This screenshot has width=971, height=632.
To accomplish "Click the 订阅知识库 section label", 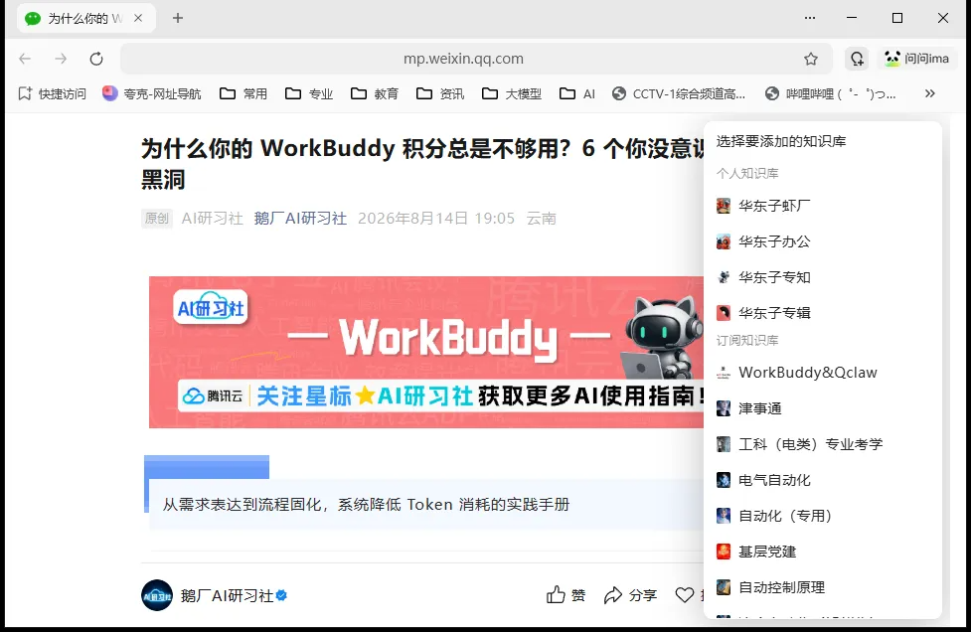I will click(x=747, y=341).
